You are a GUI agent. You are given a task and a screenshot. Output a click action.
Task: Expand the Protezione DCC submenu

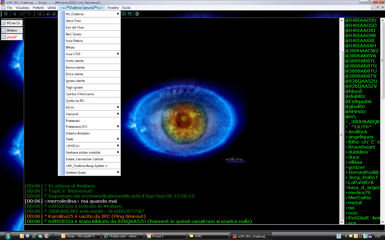118,126
